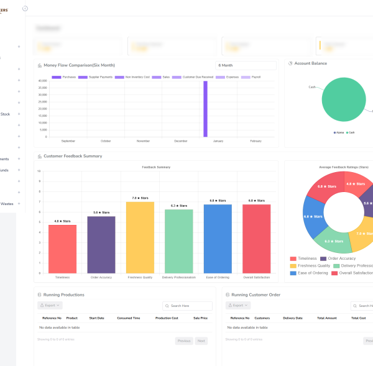Click the Running Customer Order database icon
This screenshot has width=373, height=366.
pyautogui.click(x=228, y=295)
